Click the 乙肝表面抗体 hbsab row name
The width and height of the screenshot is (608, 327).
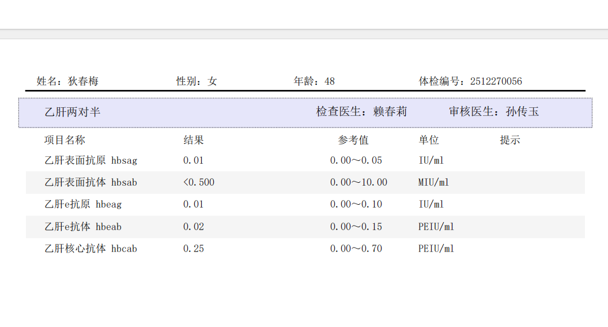click(x=91, y=182)
